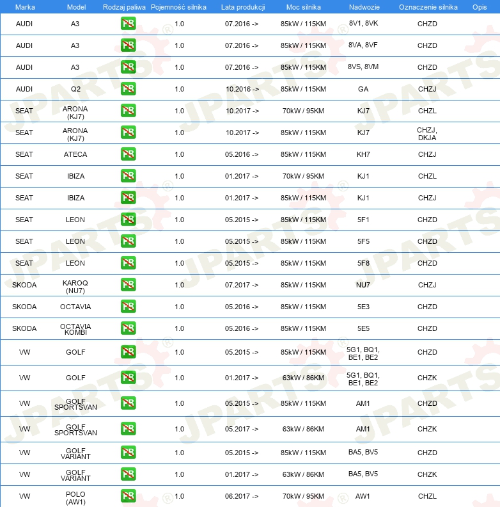
Task: Click the fuel icon for Seat Arona CHZJ, DKJA
Action: coord(129,133)
